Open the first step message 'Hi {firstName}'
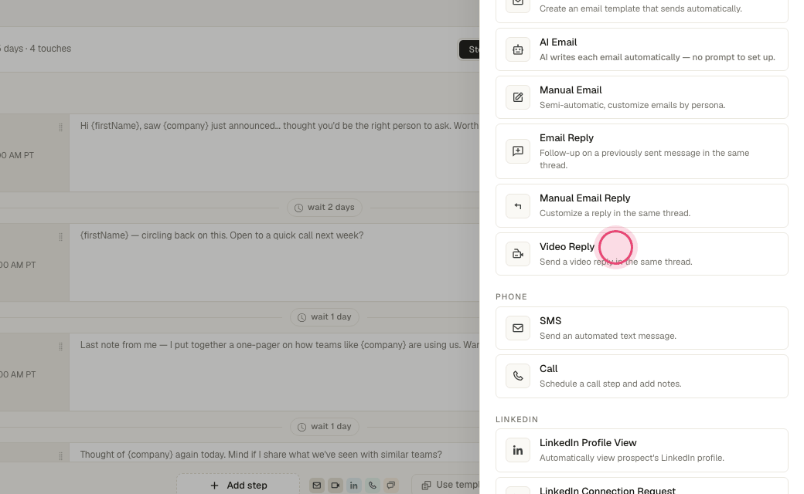The width and height of the screenshot is (804, 494). (274, 153)
